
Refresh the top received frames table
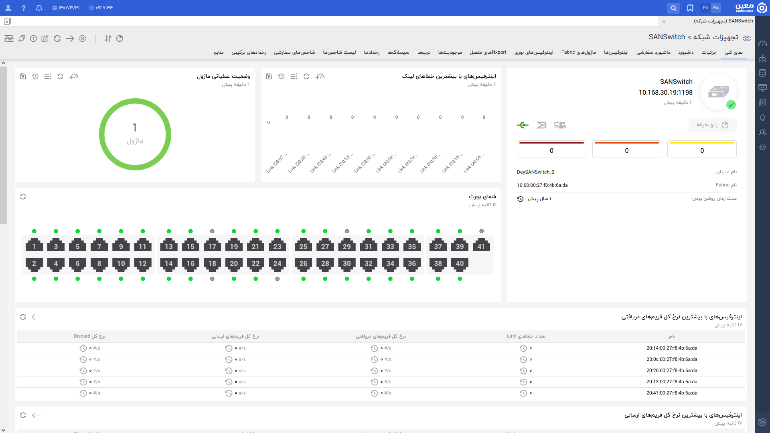tap(23, 317)
